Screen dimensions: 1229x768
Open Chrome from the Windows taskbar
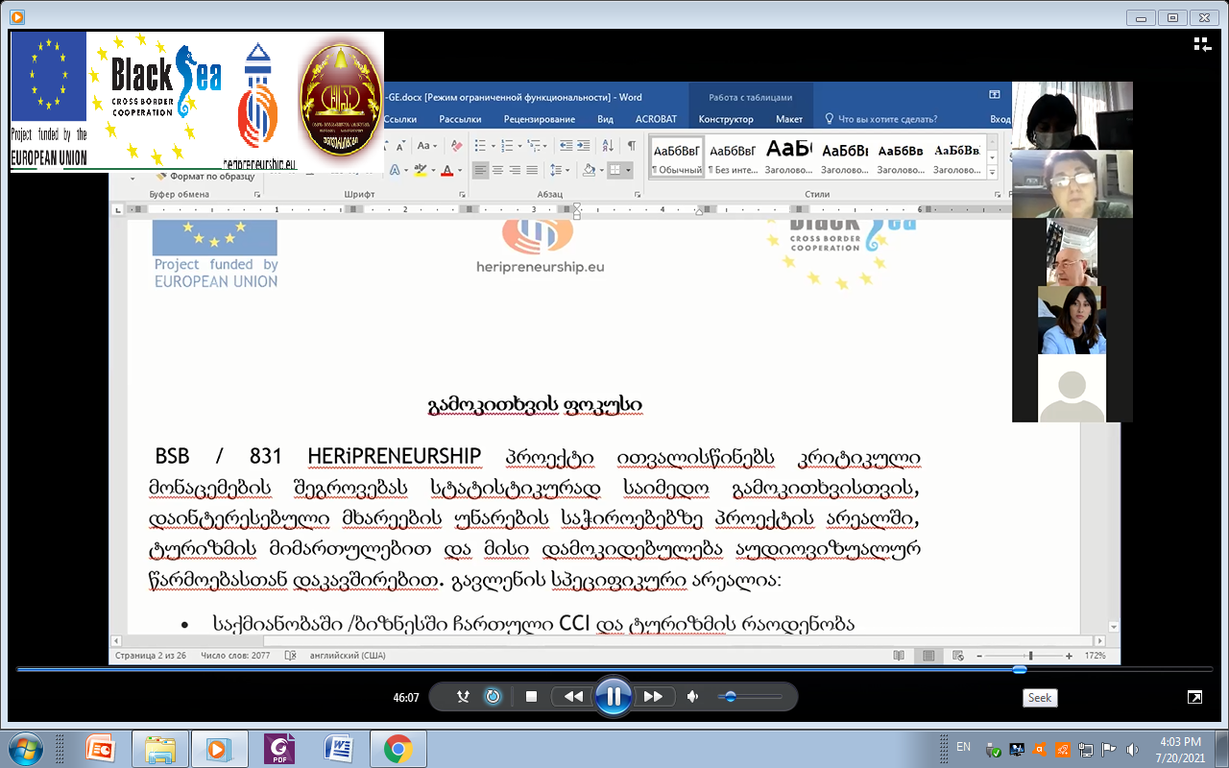398,748
